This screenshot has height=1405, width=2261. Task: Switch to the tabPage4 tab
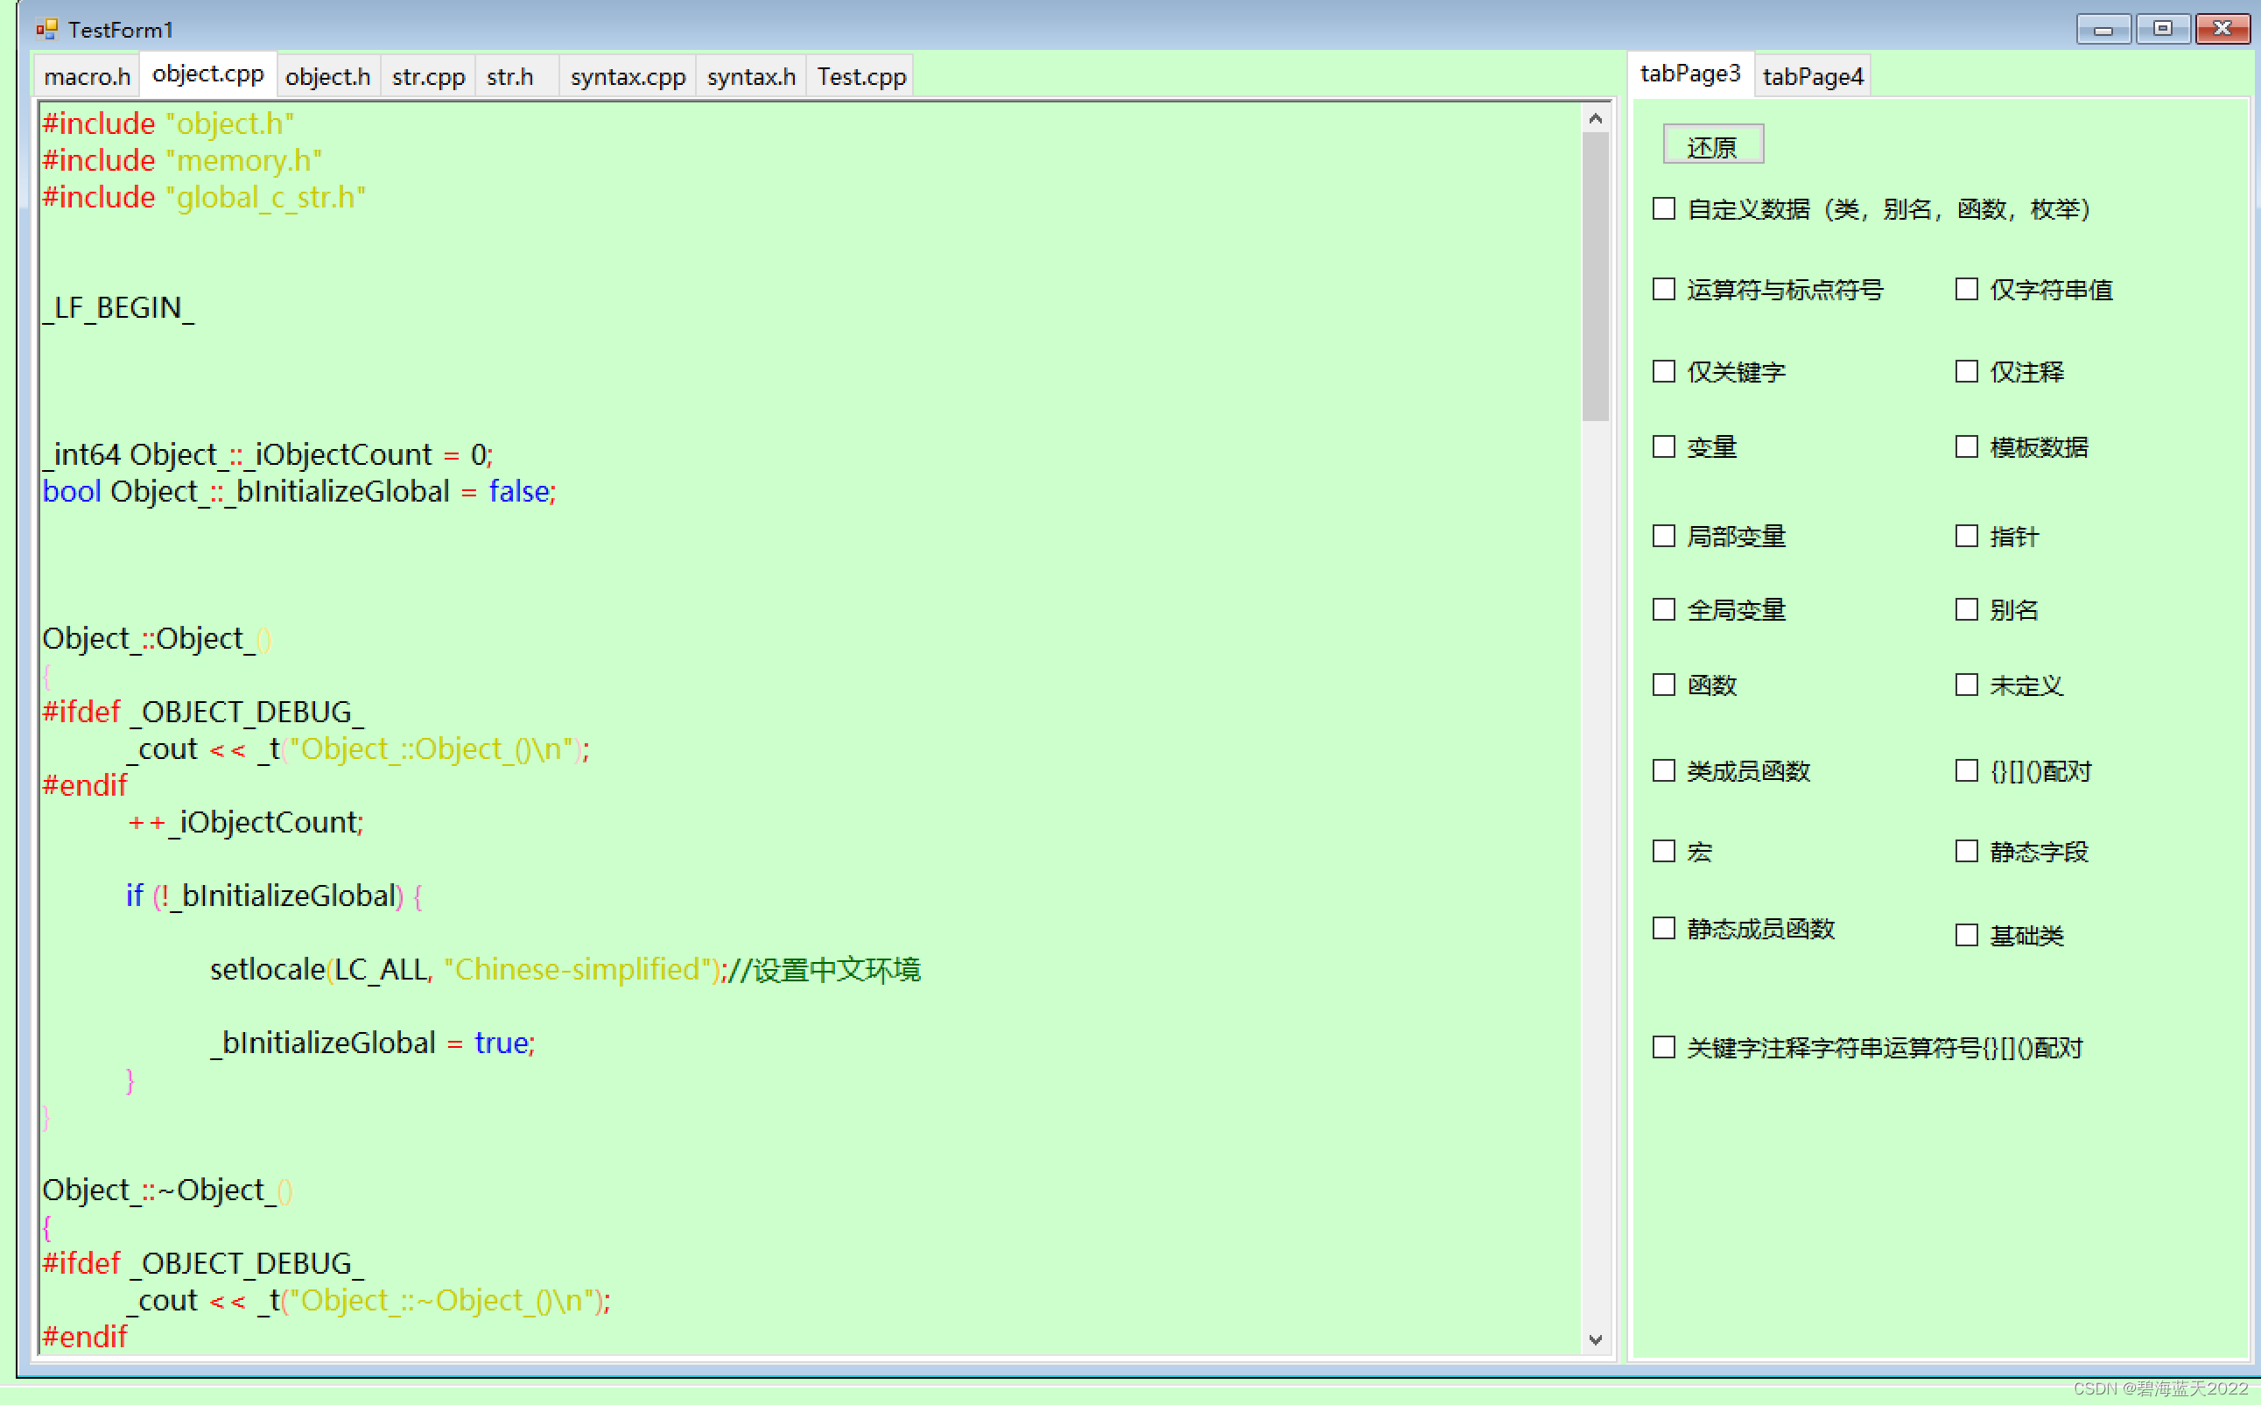[1813, 76]
